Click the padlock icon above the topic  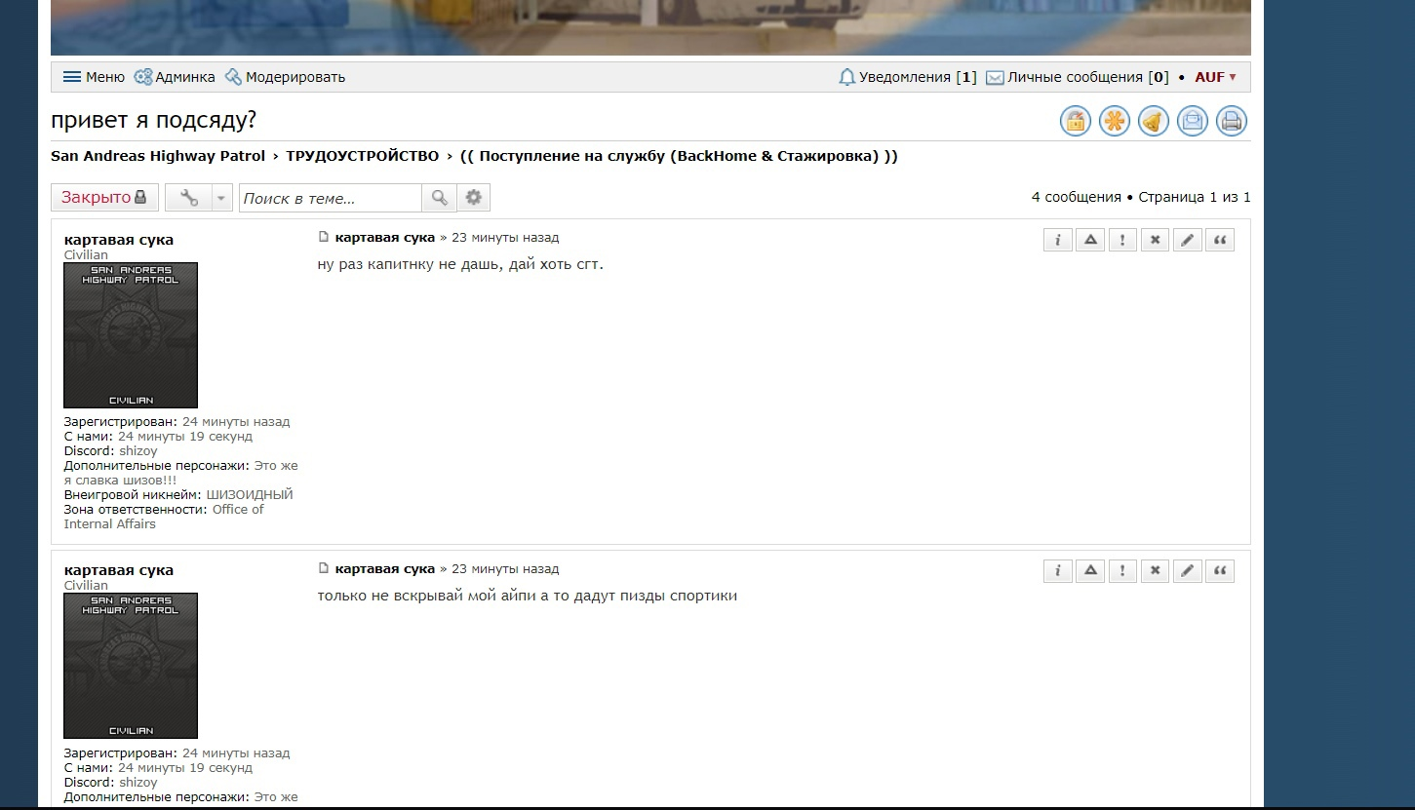click(x=1075, y=121)
